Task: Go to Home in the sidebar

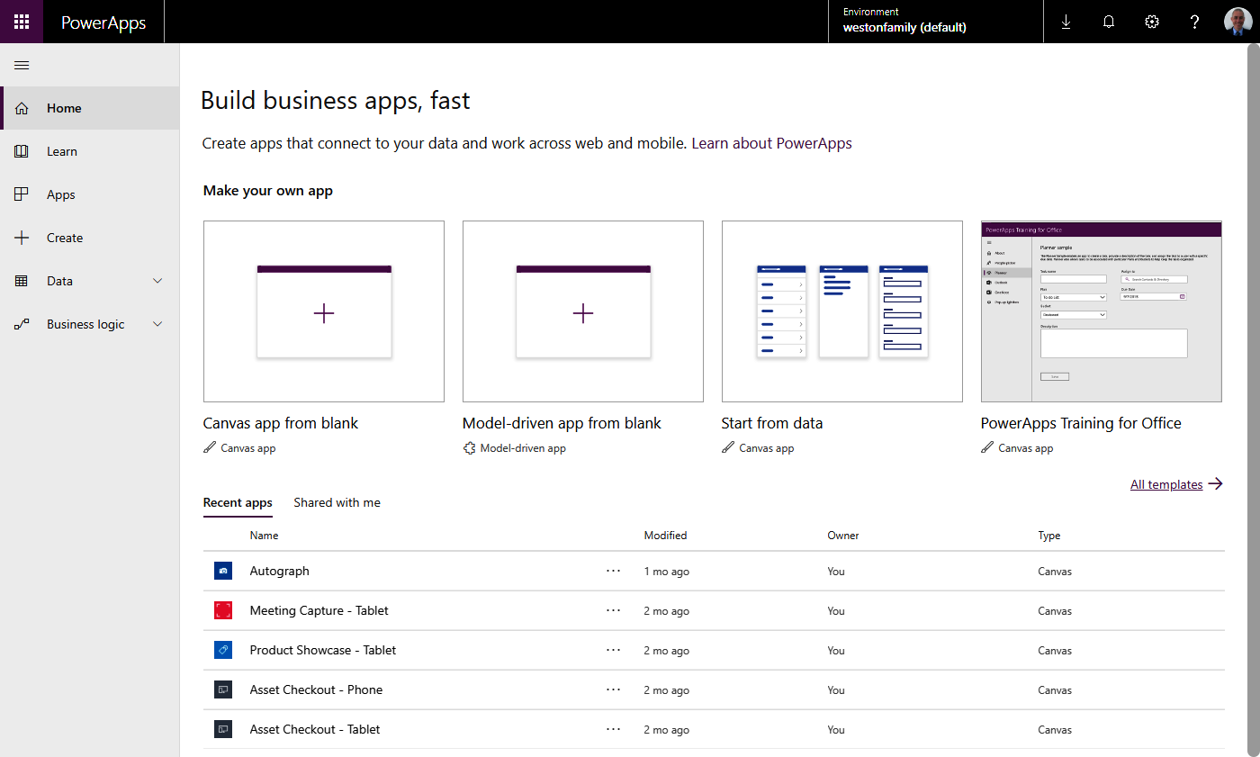Action: pyautogui.click(x=90, y=108)
